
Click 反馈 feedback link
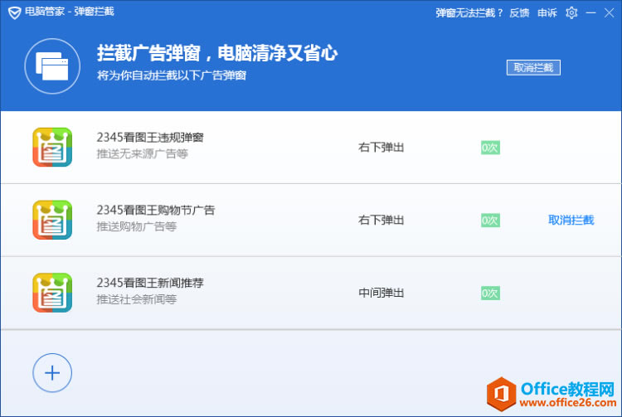pyautogui.click(x=519, y=13)
